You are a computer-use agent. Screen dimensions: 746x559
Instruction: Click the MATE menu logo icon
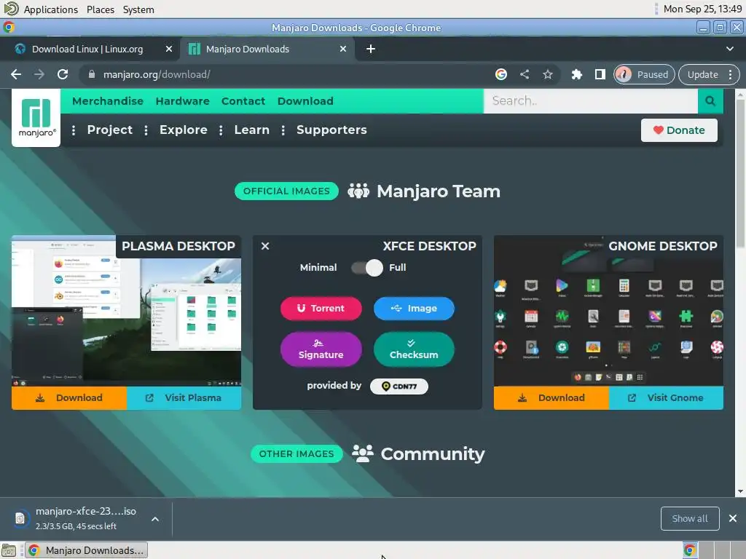point(10,9)
